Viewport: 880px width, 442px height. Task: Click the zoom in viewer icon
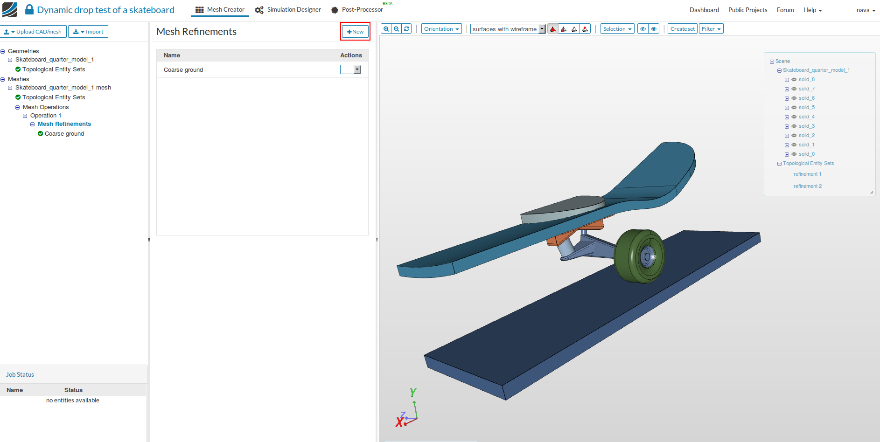pos(386,29)
